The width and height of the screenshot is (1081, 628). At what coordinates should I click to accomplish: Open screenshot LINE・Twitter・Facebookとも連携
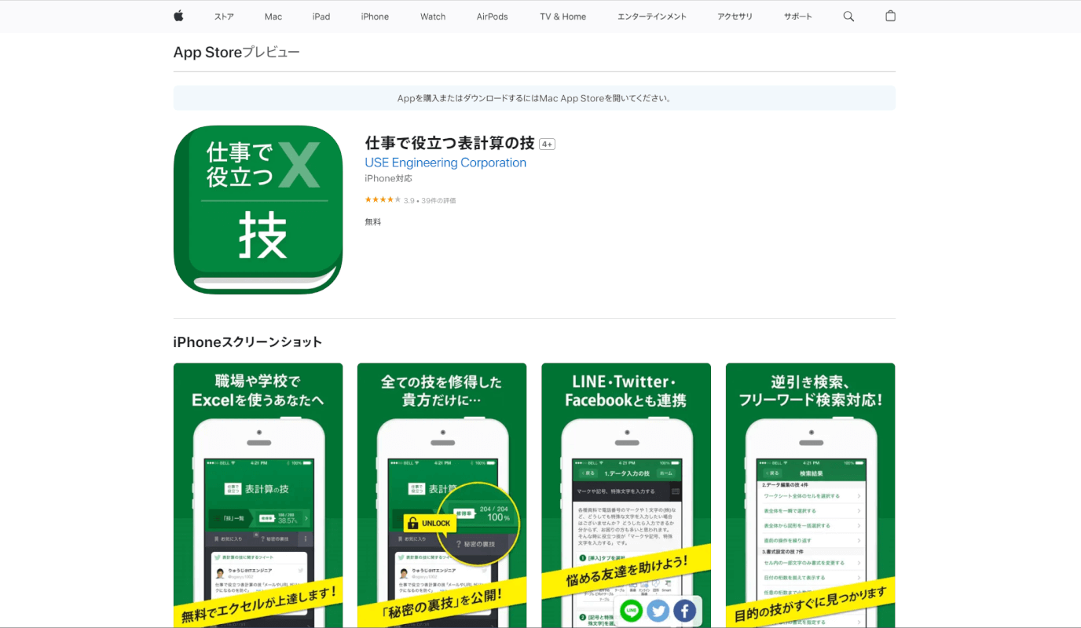(626, 495)
